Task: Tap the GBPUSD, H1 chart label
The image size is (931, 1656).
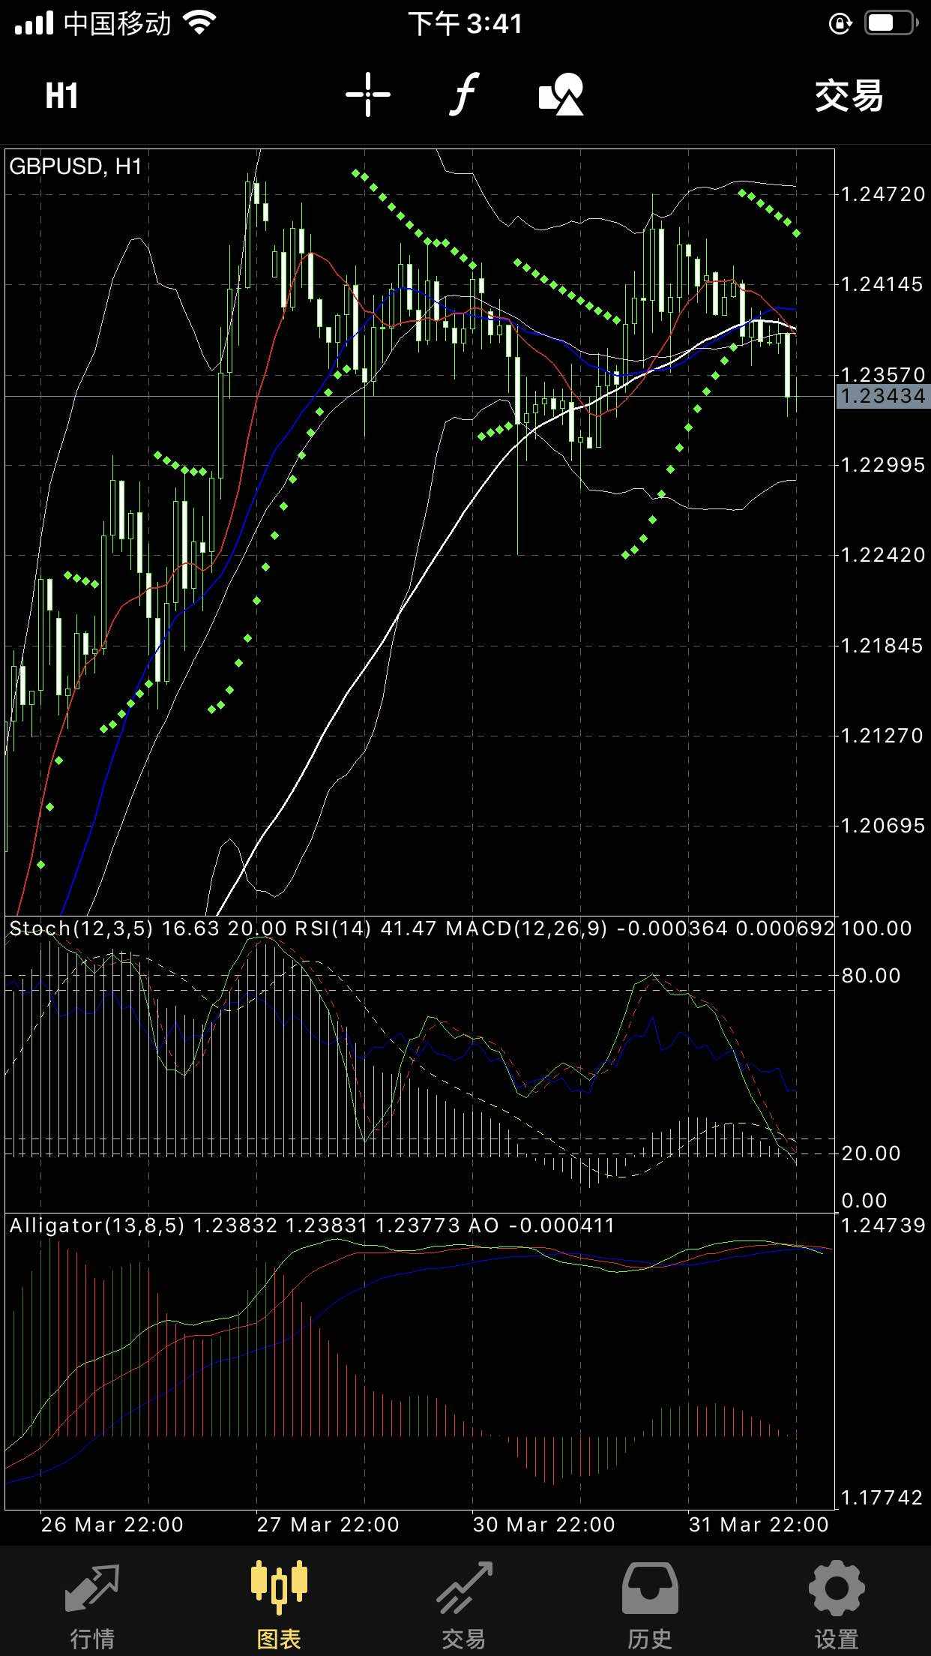Action: [x=75, y=166]
